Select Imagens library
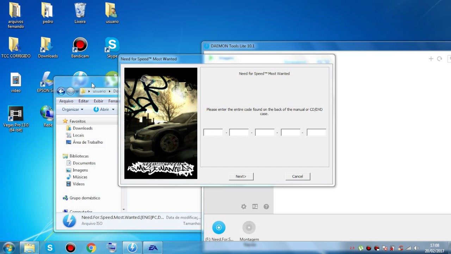 click(x=77, y=170)
